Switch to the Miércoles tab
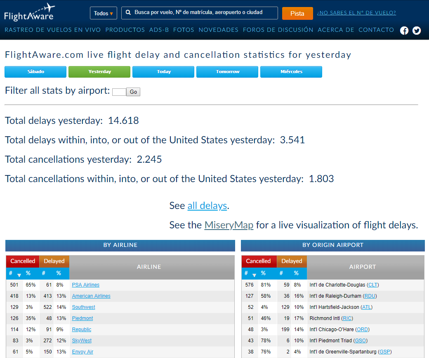The width and height of the screenshot is (429, 358). click(291, 72)
